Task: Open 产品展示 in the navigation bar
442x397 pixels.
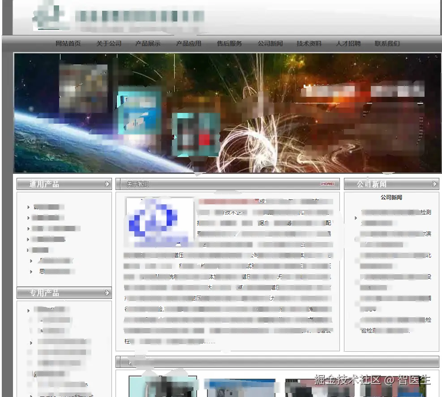Action: click(x=148, y=43)
